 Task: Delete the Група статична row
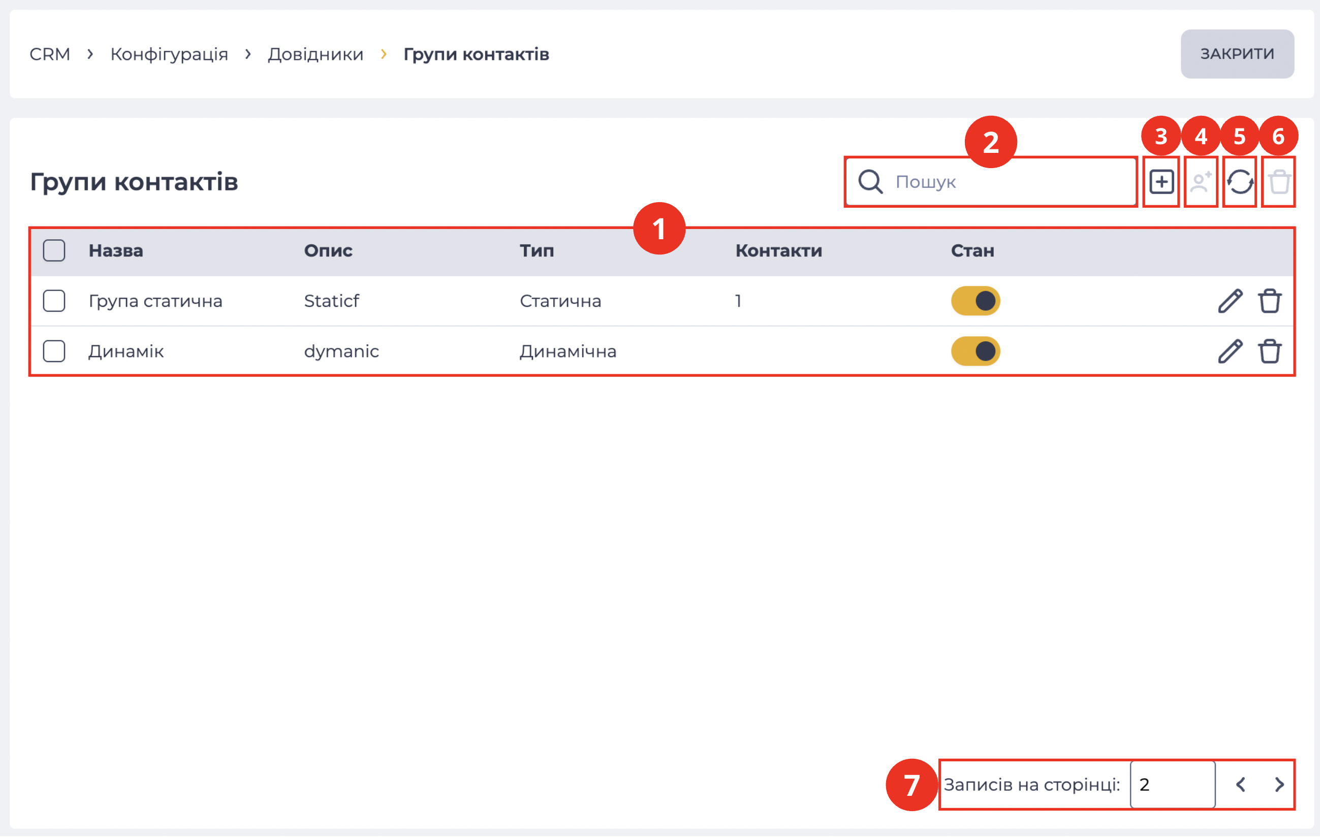[1270, 301]
